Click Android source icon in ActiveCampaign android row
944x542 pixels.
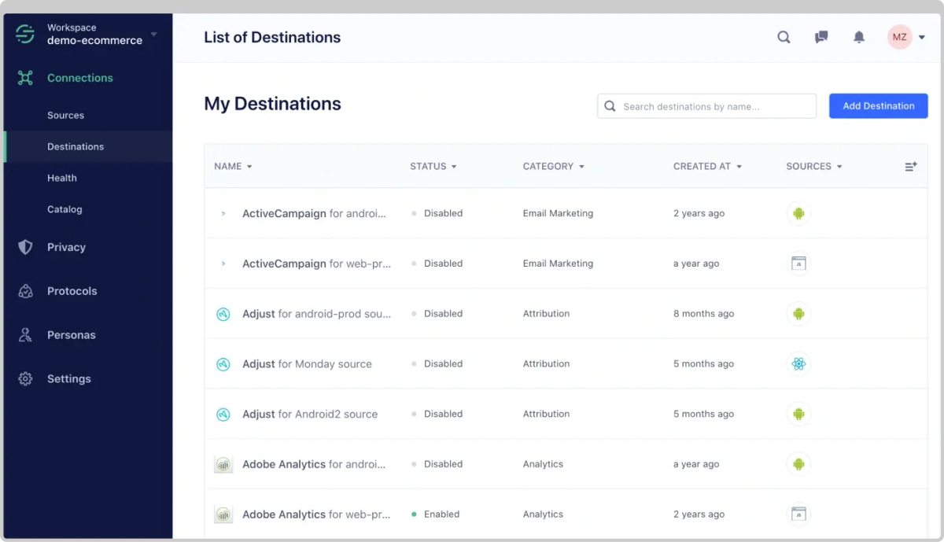point(798,213)
